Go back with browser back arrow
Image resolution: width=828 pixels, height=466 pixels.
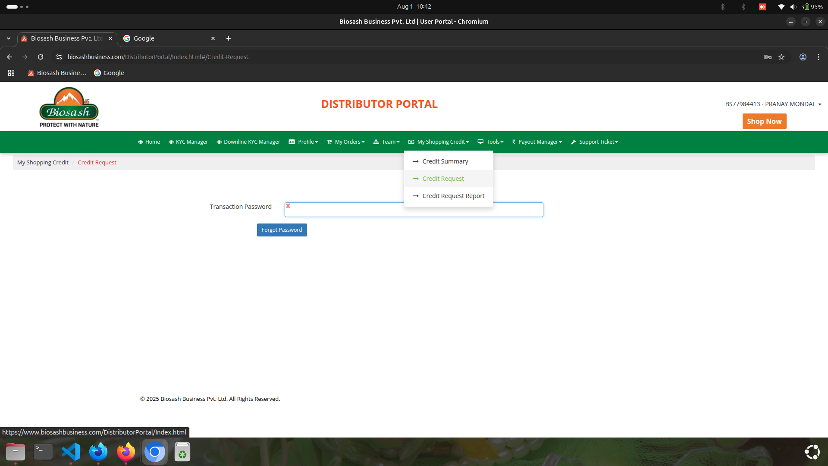(x=9, y=57)
